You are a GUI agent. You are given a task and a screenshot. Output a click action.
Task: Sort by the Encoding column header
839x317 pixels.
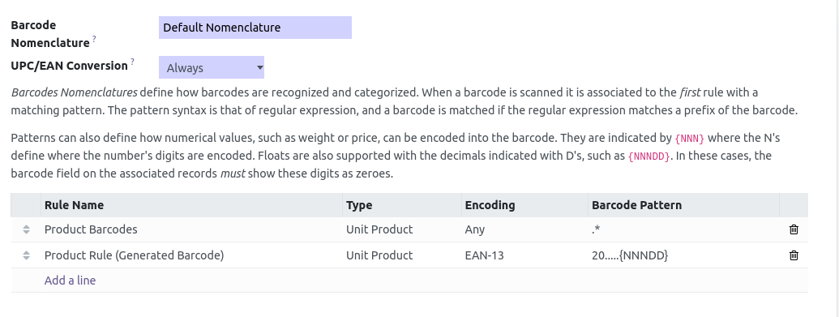525,205
